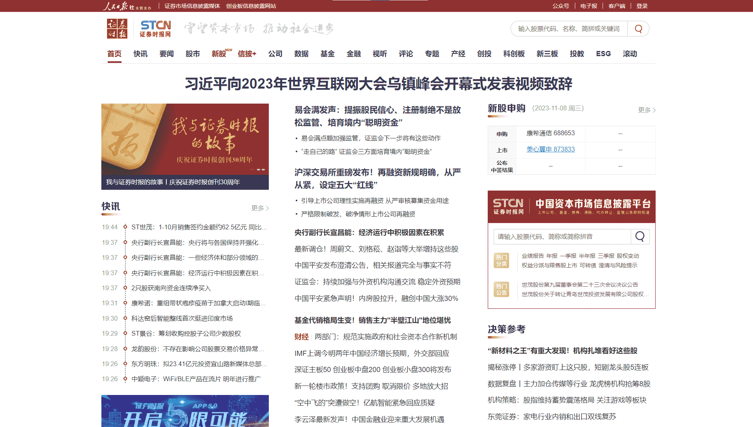Go to the 股市 nav tab
The width and height of the screenshot is (753, 427).
point(193,54)
